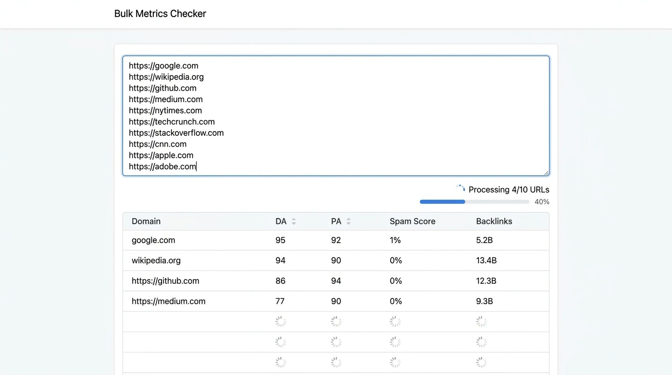Click the 1% spam score cell
The height and width of the screenshot is (375, 672).
click(x=395, y=240)
